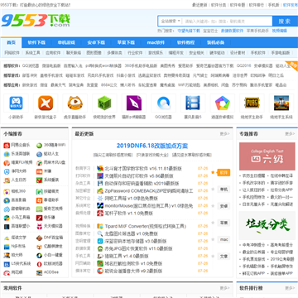Click the DNF treasure box icon

coord(40,238)
